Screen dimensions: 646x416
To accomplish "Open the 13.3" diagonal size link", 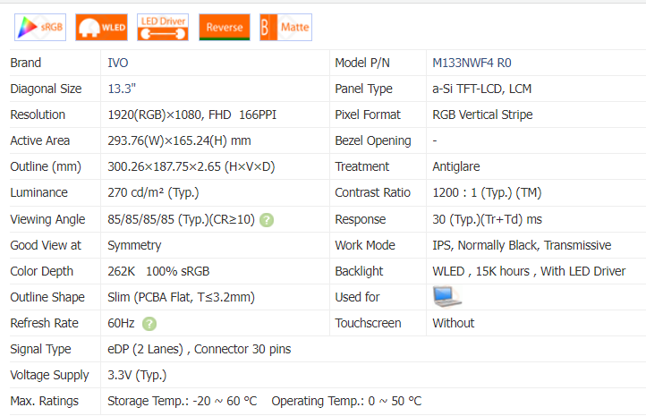I will (122, 89).
